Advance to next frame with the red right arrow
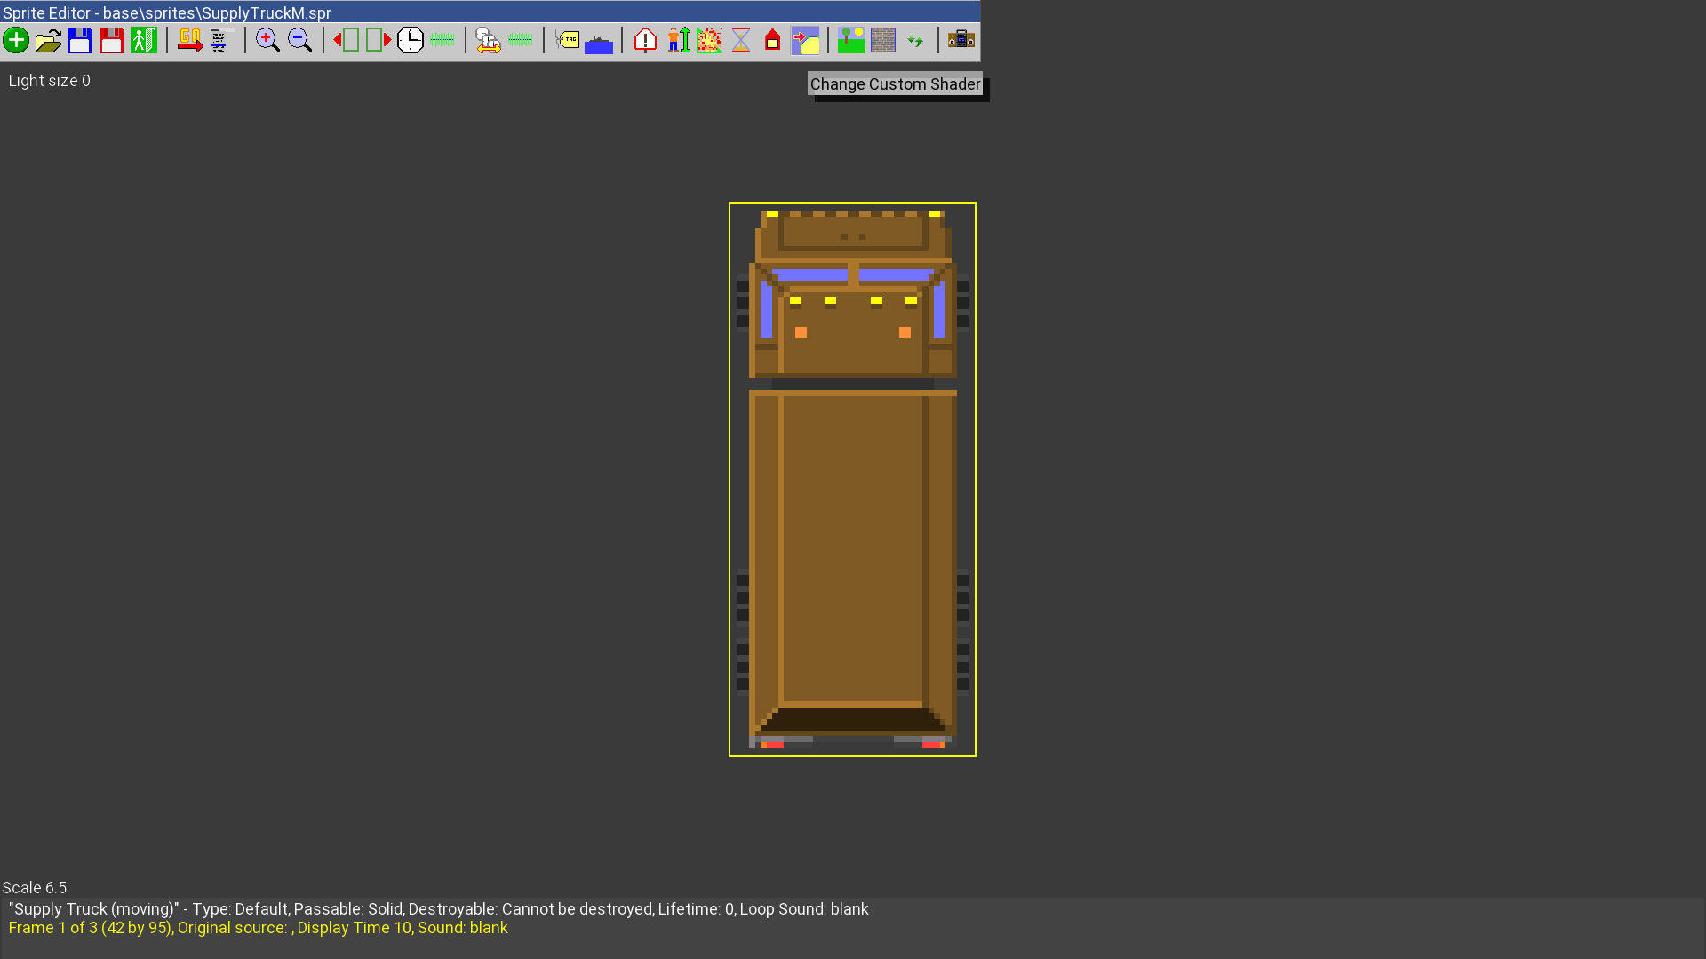 pyautogui.click(x=379, y=40)
